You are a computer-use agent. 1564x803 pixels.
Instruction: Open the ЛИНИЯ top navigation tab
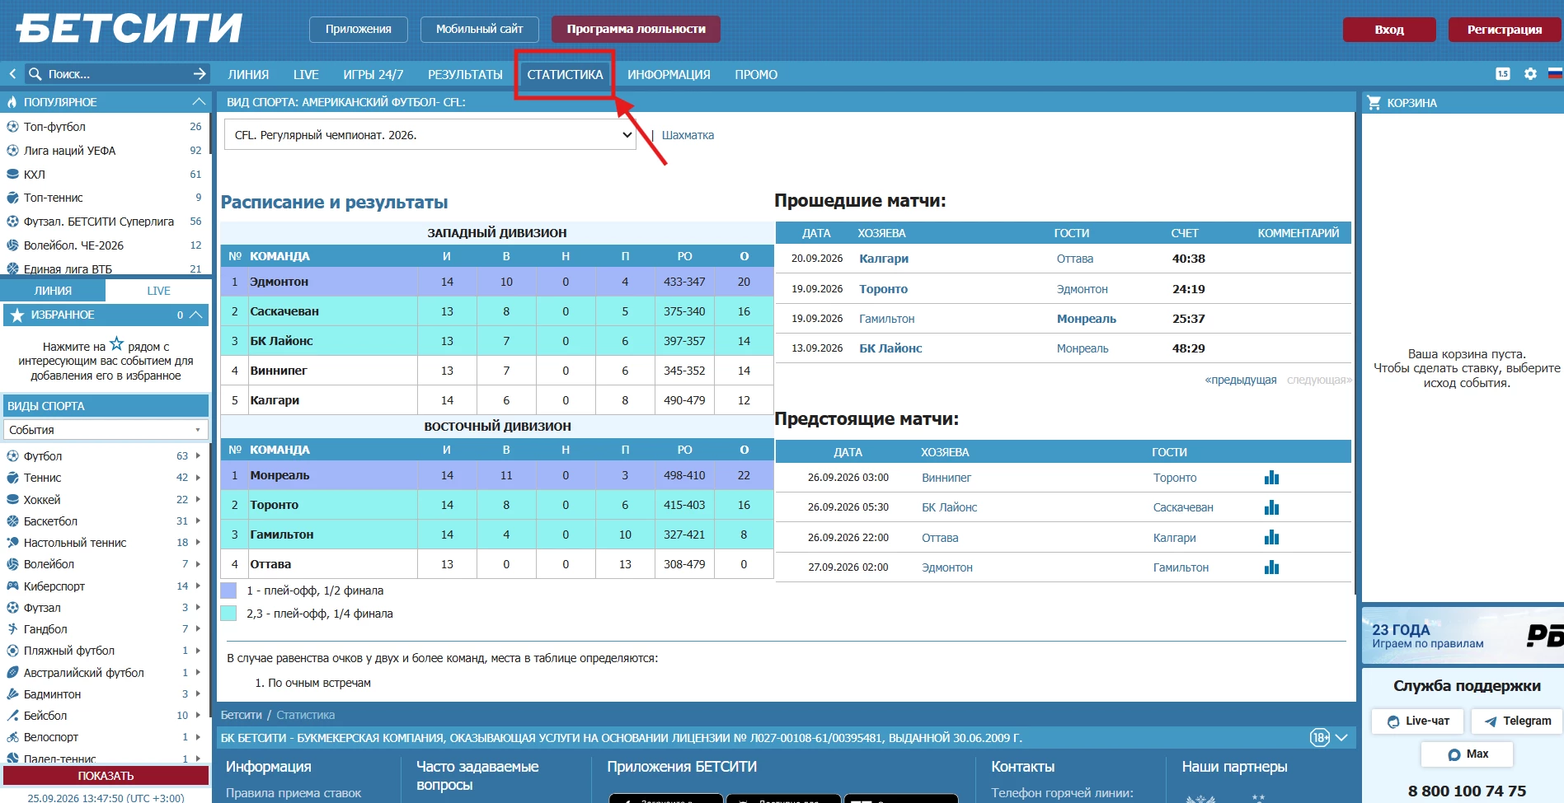[x=248, y=74]
